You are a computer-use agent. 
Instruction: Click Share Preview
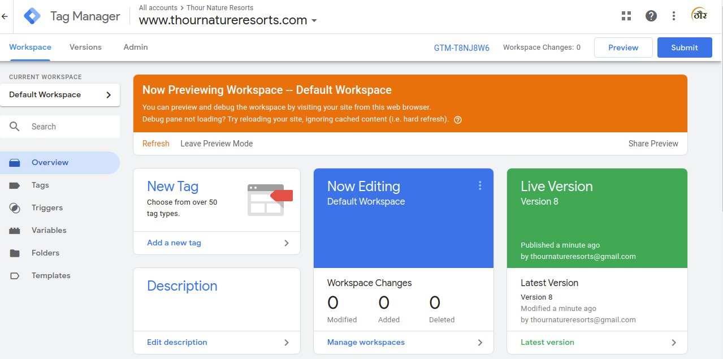(x=653, y=144)
